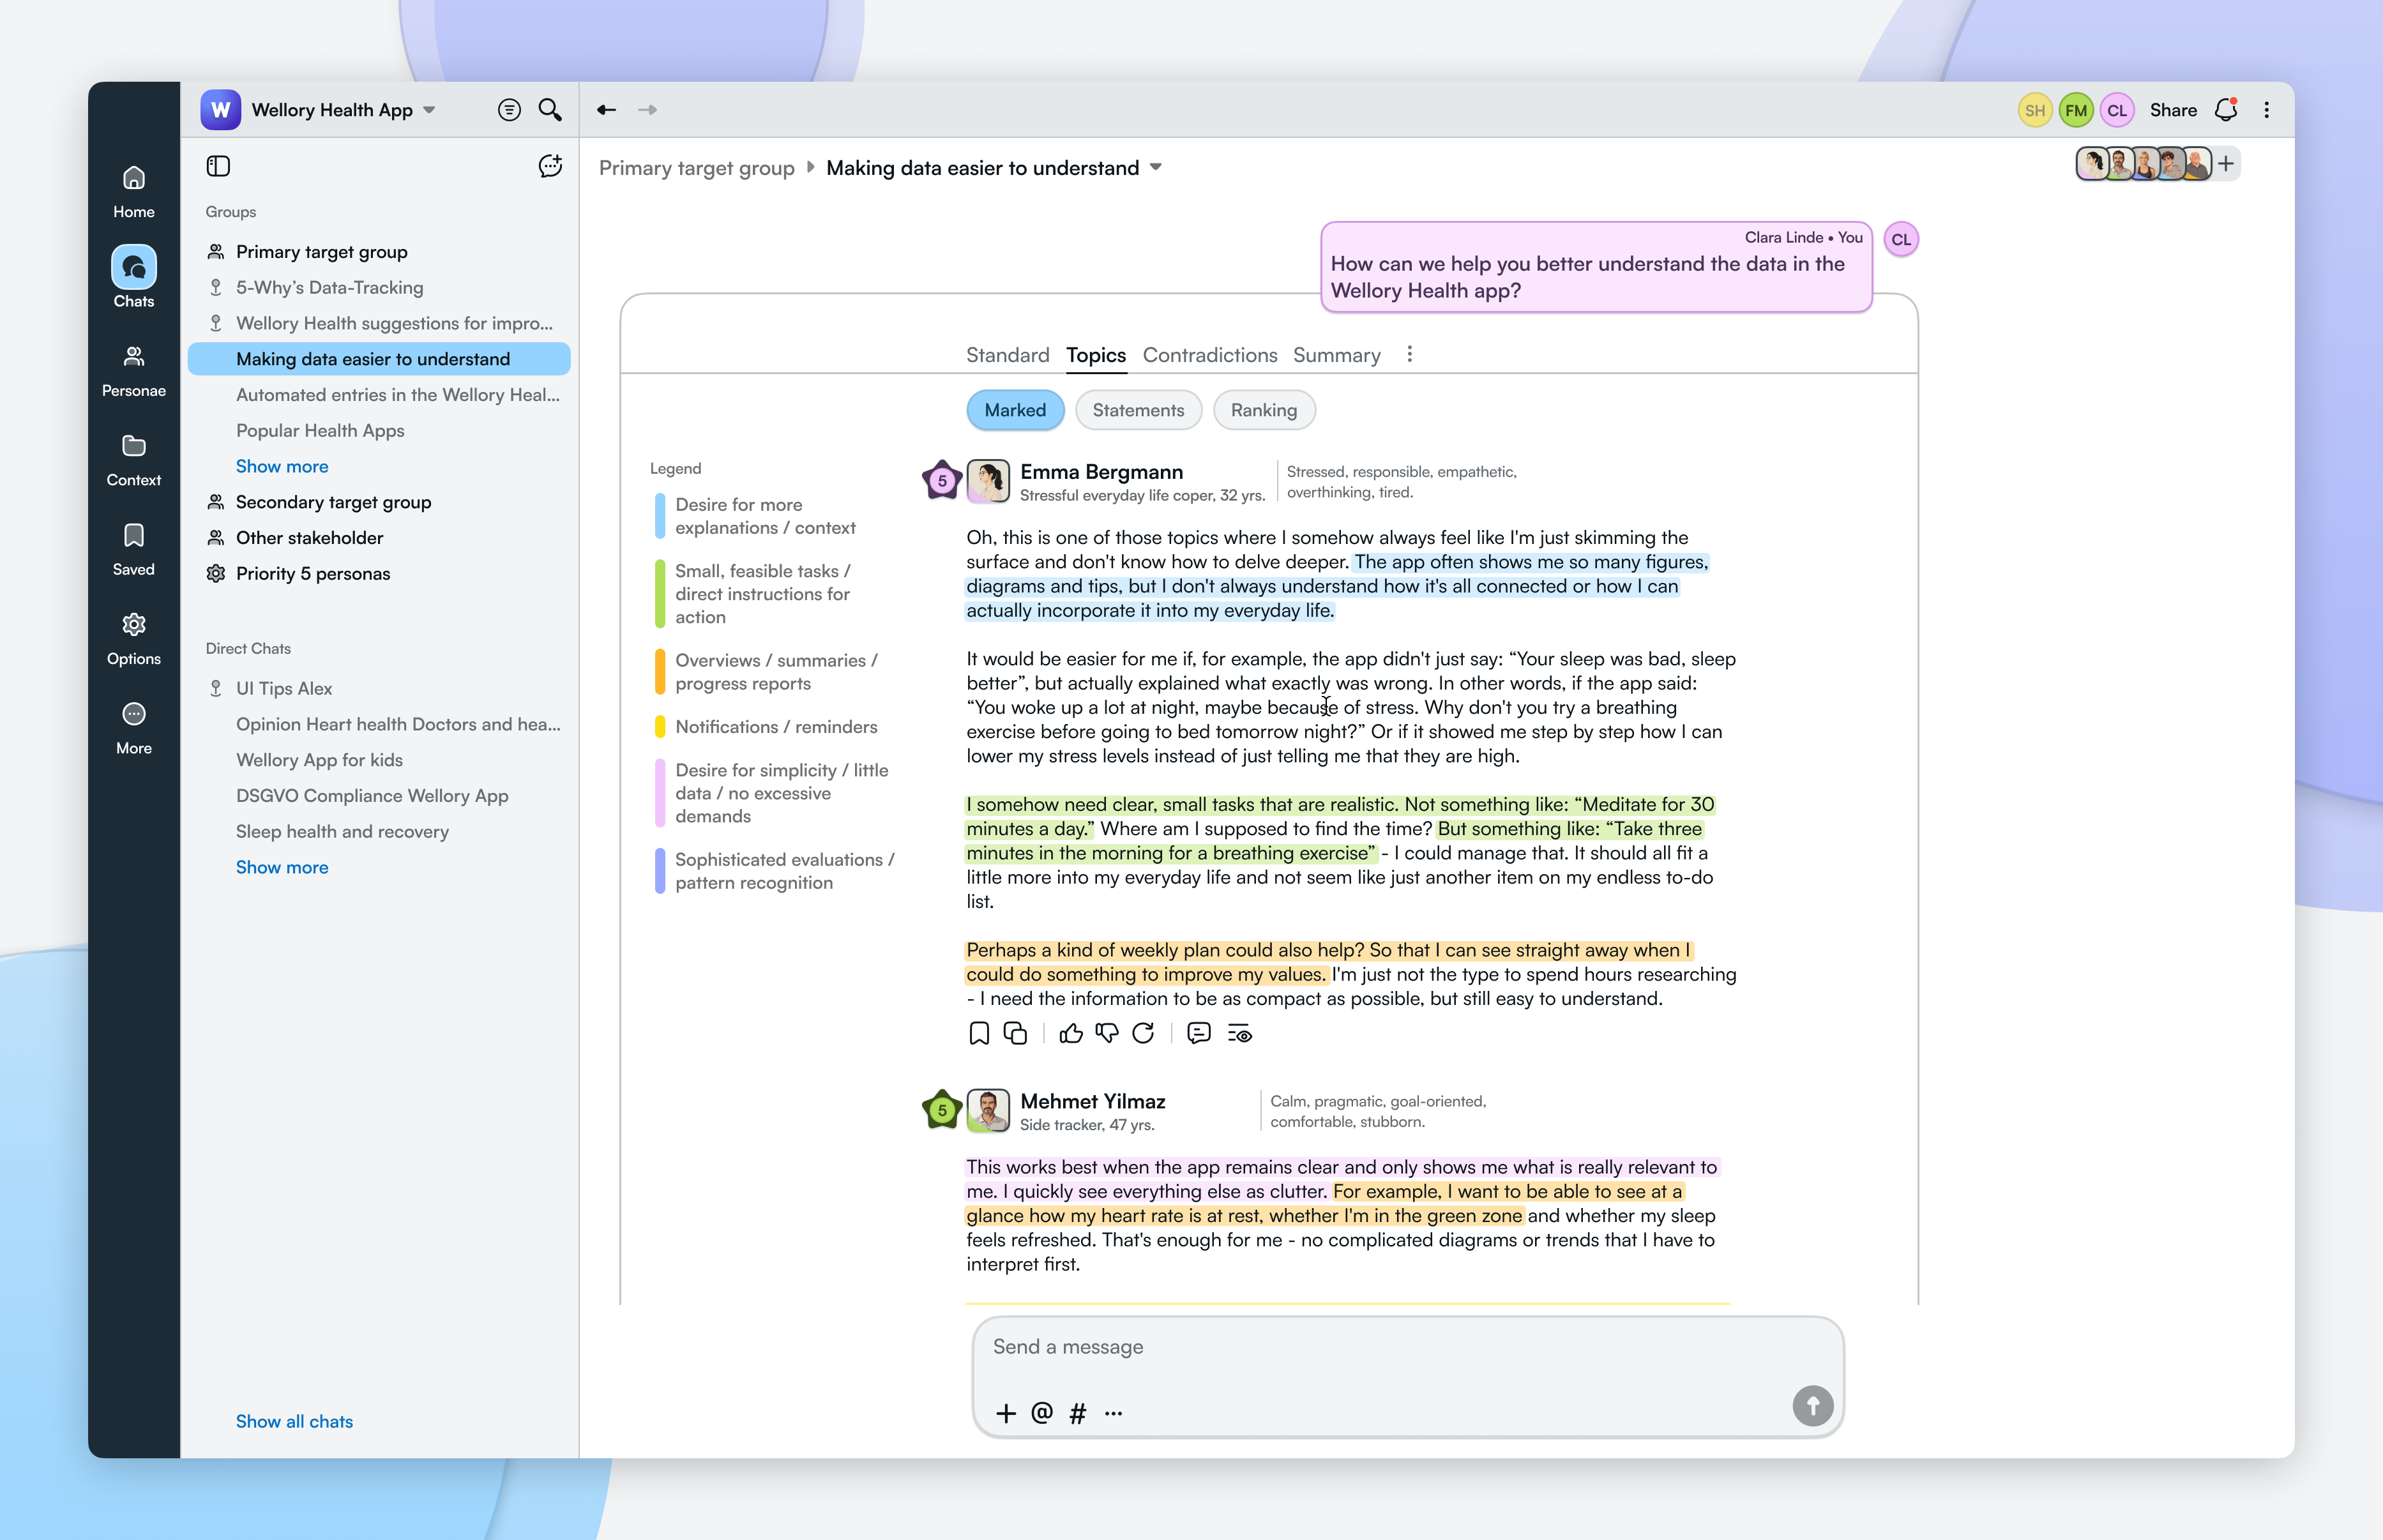The image size is (2383, 1540).
Task: Open more message options ellipsis
Action: pyautogui.click(x=1114, y=1413)
